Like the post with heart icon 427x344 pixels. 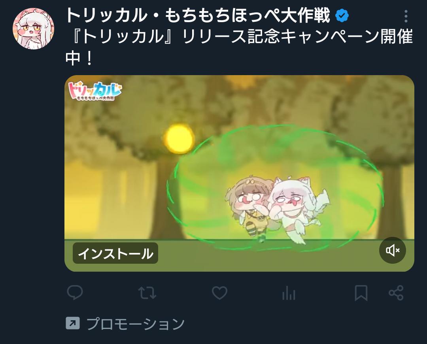pos(219,293)
